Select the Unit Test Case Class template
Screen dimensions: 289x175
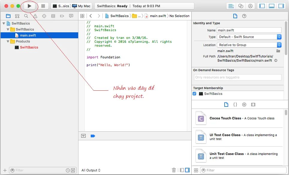[x=238, y=156]
